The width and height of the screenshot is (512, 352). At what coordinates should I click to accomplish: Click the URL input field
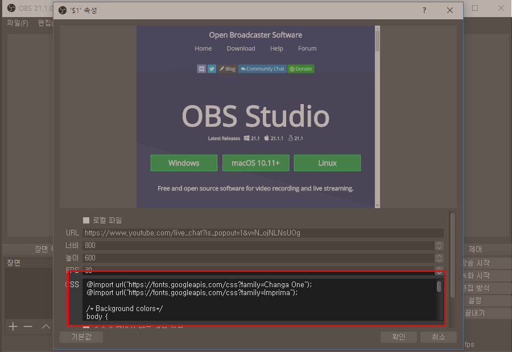pyautogui.click(x=263, y=233)
